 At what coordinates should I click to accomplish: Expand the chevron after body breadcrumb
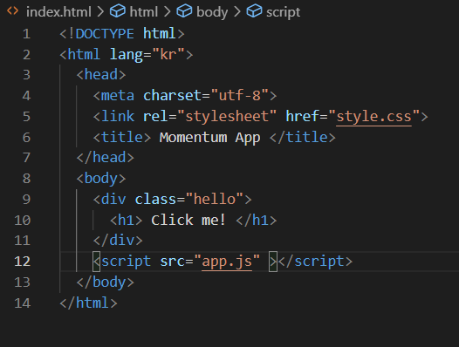pyautogui.click(x=237, y=12)
